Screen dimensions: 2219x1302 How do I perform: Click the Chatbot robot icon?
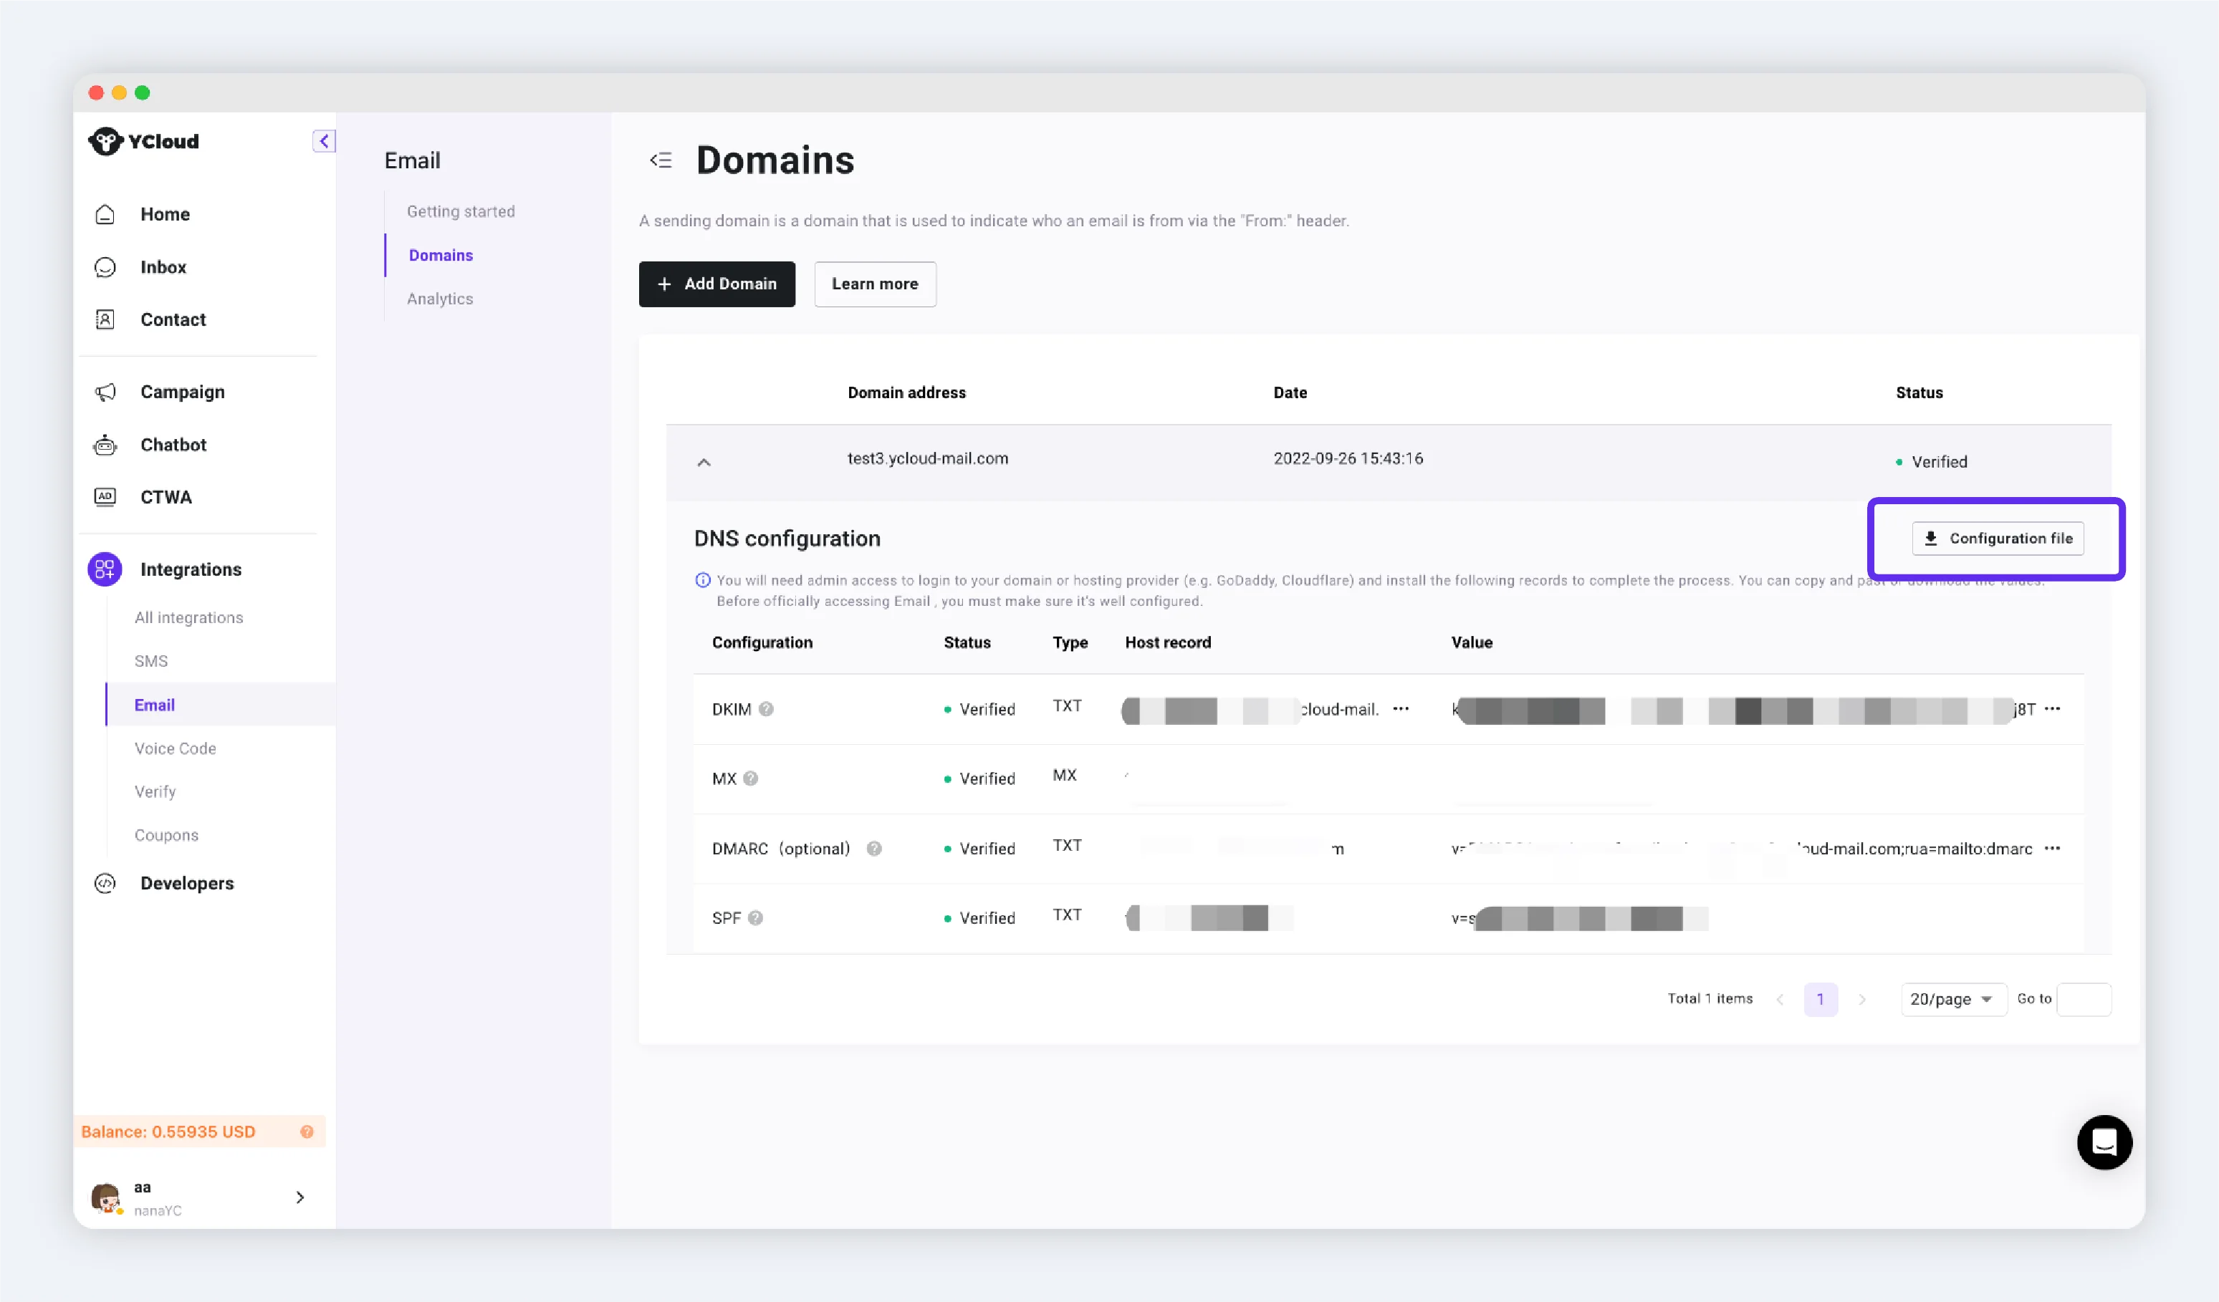(x=105, y=445)
